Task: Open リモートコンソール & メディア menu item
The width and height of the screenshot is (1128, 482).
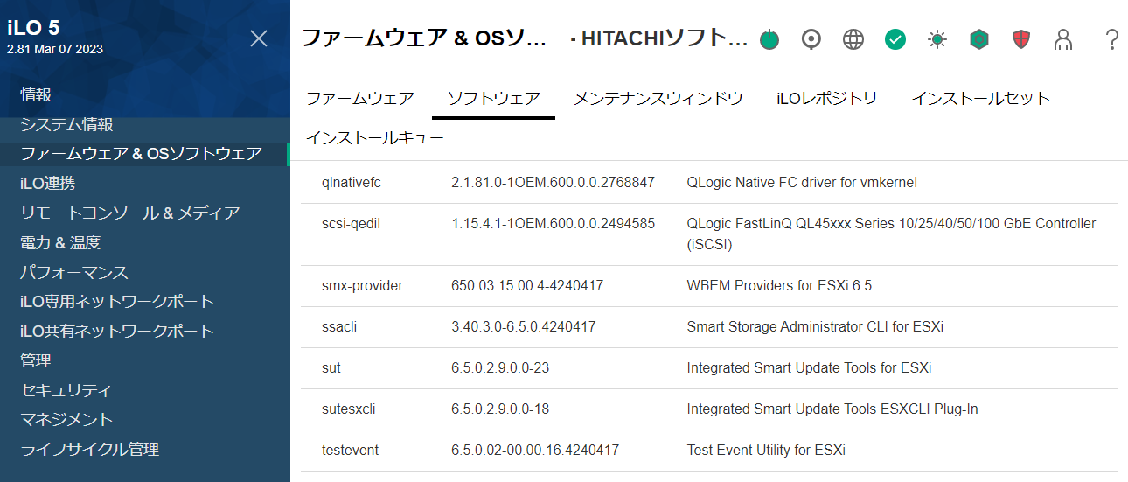Action: pyautogui.click(x=129, y=213)
